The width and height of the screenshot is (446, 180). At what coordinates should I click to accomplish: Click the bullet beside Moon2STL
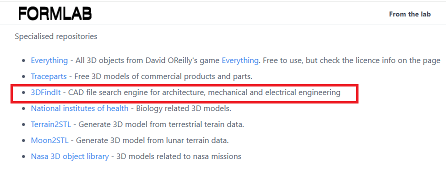click(x=24, y=140)
